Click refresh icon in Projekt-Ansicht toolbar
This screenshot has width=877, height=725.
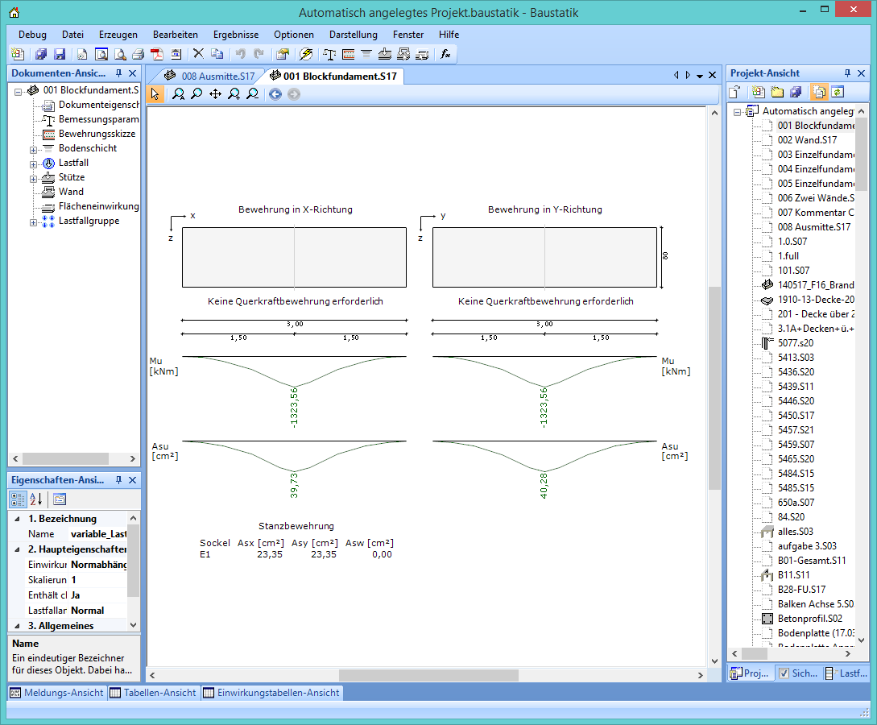(x=838, y=93)
